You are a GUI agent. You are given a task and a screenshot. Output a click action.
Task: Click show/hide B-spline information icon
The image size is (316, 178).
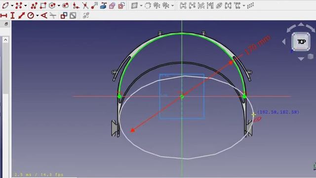tap(134, 5)
